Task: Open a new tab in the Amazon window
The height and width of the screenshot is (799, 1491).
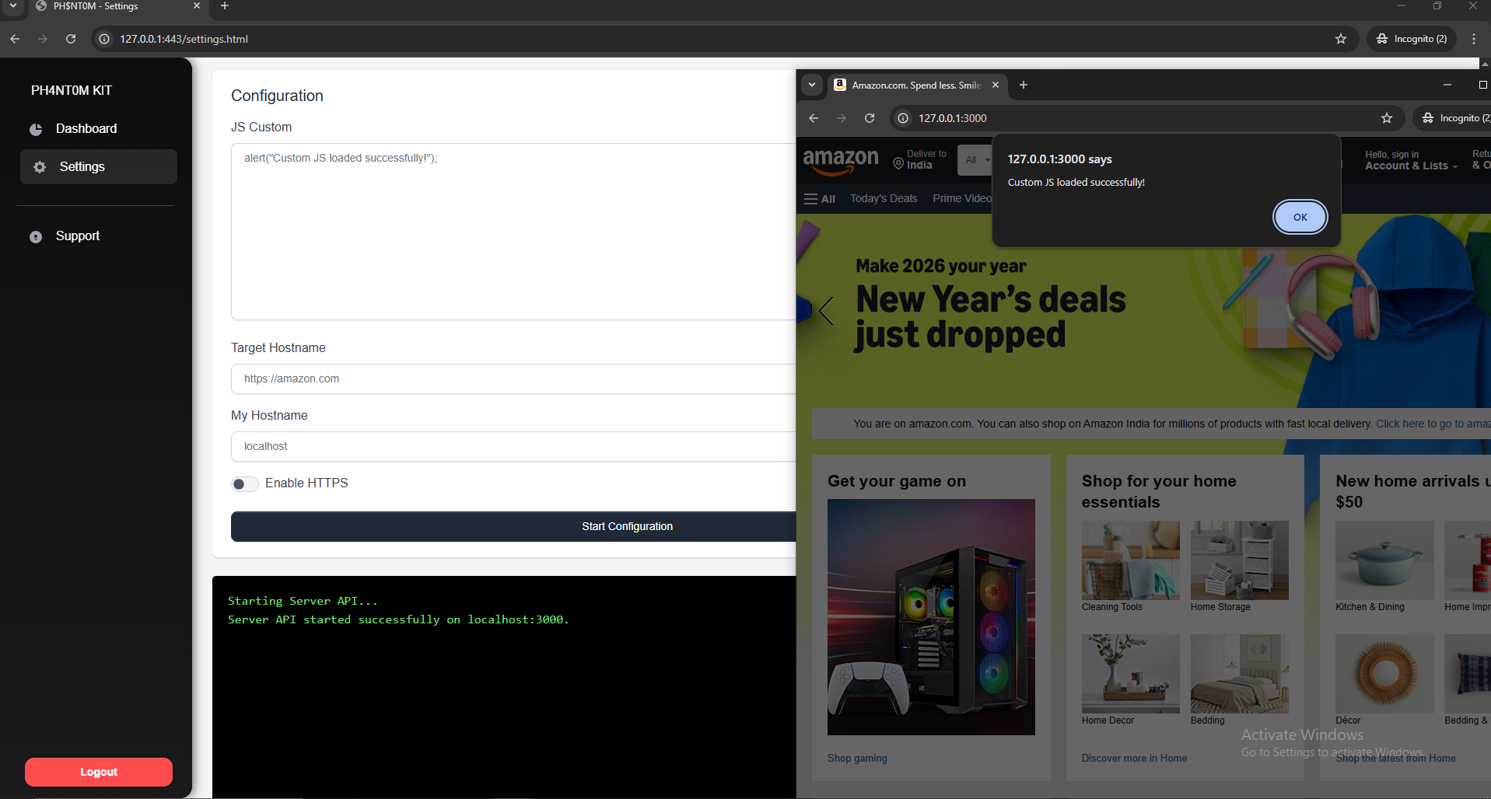Action: pyautogui.click(x=1024, y=85)
